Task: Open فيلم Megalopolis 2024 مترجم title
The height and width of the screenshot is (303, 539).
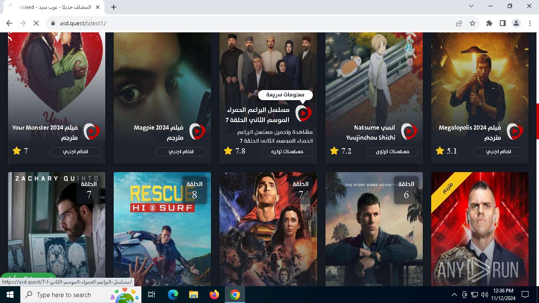Action: (x=470, y=133)
